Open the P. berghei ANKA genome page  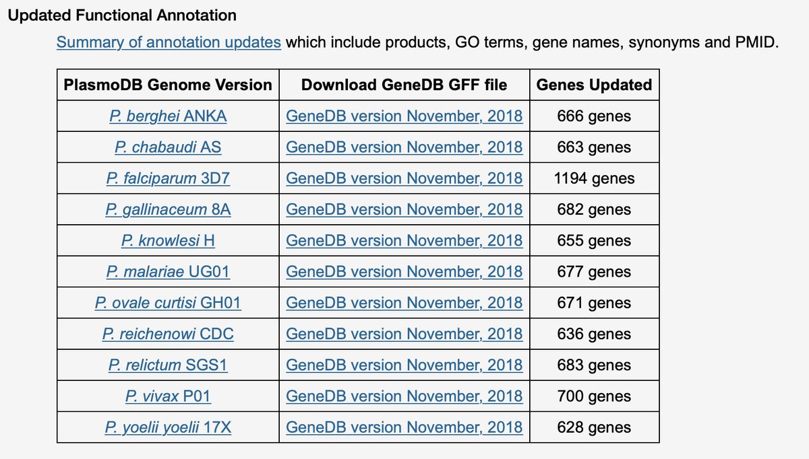pos(168,116)
